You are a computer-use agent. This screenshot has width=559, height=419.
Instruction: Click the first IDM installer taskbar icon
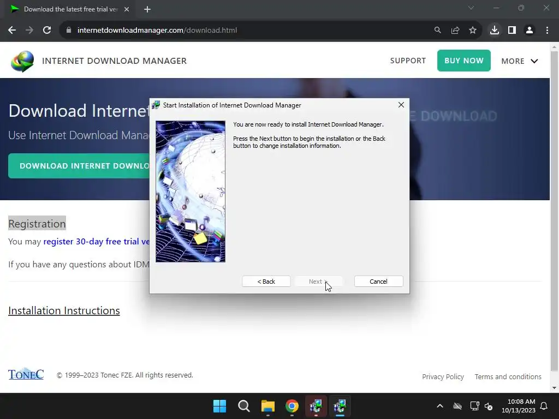316,406
